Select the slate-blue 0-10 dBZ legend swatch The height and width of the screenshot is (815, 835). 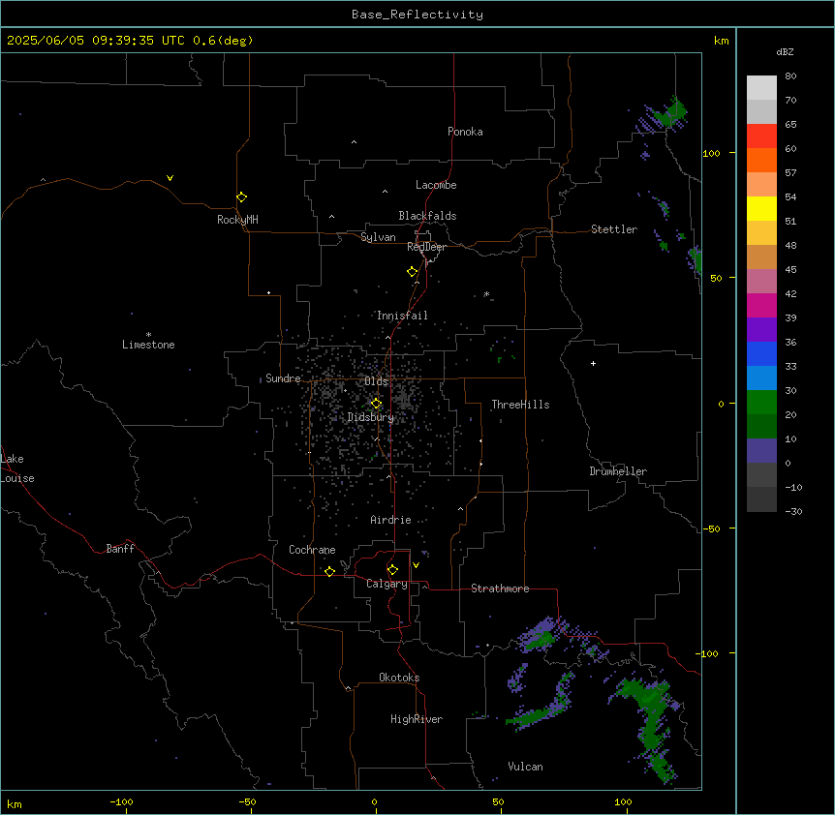coord(761,451)
